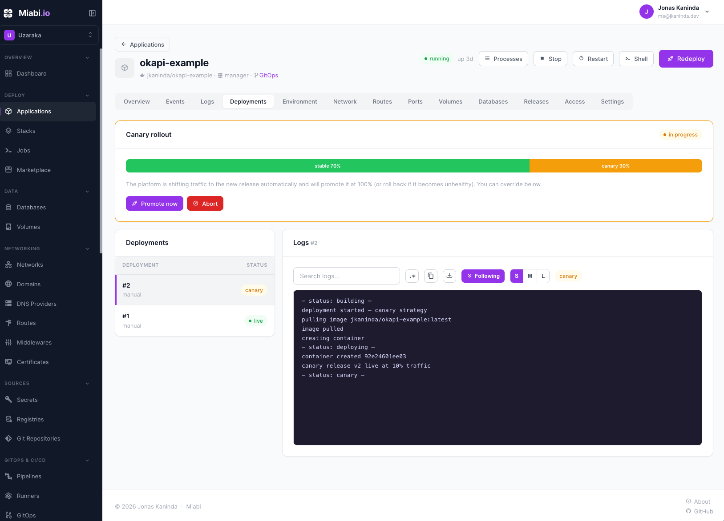Open Volumes in sidebar
This screenshot has height=521, width=724.
coord(48,227)
